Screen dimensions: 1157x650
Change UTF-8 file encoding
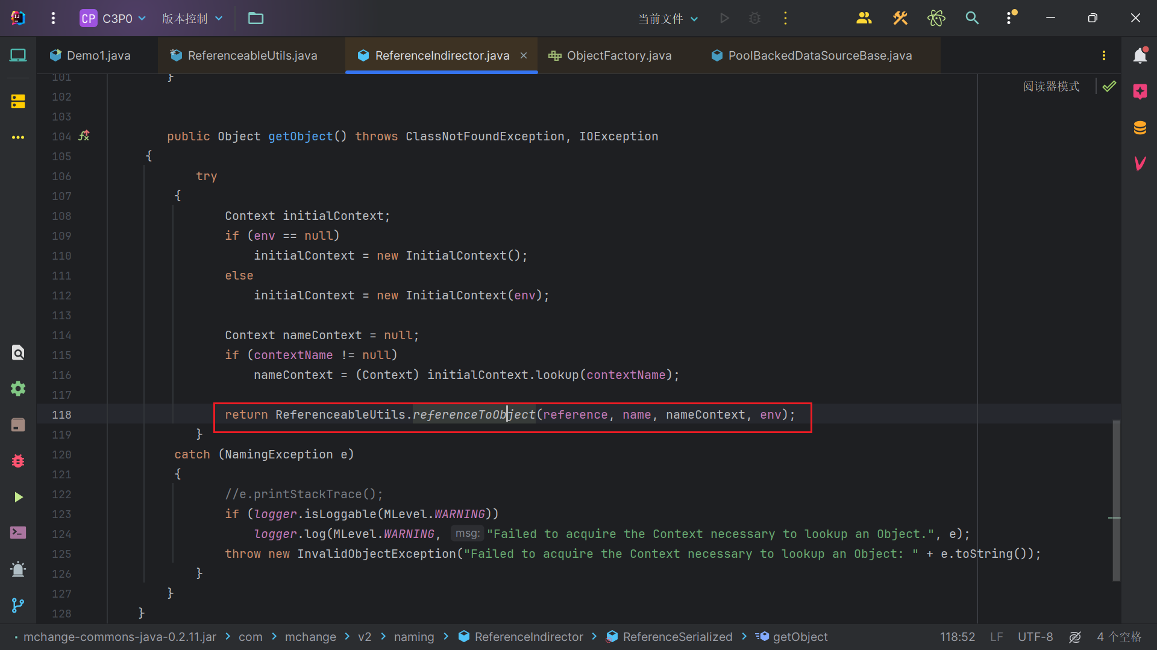pyautogui.click(x=1035, y=637)
